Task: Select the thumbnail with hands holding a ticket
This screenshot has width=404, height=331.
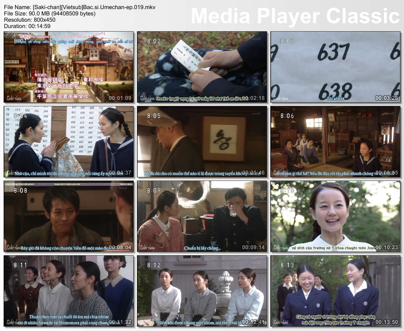Action: [x=202, y=67]
